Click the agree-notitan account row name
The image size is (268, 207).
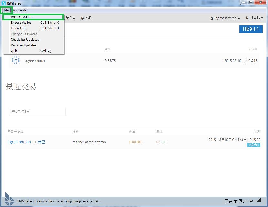pos(36,61)
